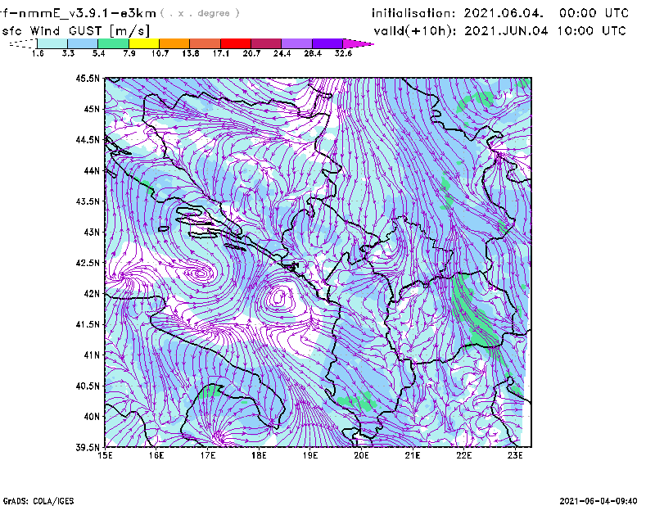655x506 pixels.
Task: Click the 23E longitude label
Action: tap(515, 455)
